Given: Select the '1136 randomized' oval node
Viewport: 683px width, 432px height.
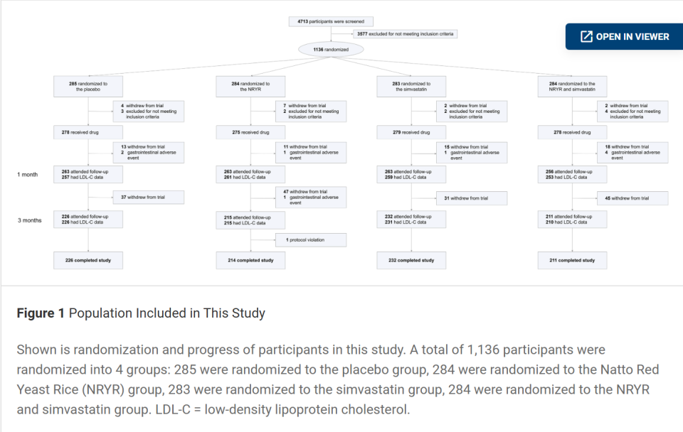Looking at the screenshot, I should tap(331, 50).
